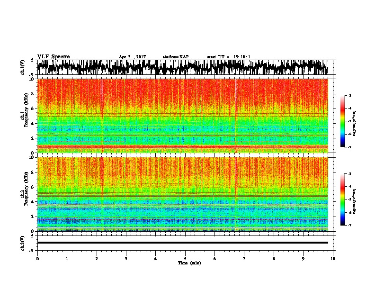The width and height of the screenshot is (375, 290).
Task: Click the "-7" label on lower color scale
Action: (349, 225)
